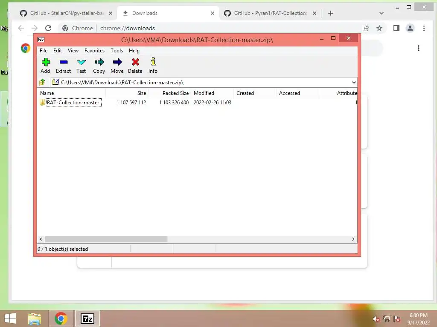The height and width of the screenshot is (327, 437).
Task: Click size value 1 107 597 112
Action: [131, 102]
